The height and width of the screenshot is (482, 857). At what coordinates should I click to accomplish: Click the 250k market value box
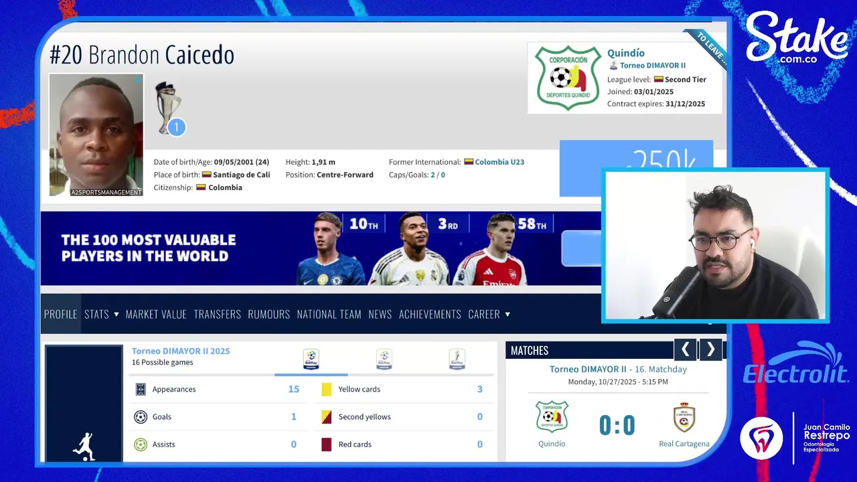[x=636, y=168]
